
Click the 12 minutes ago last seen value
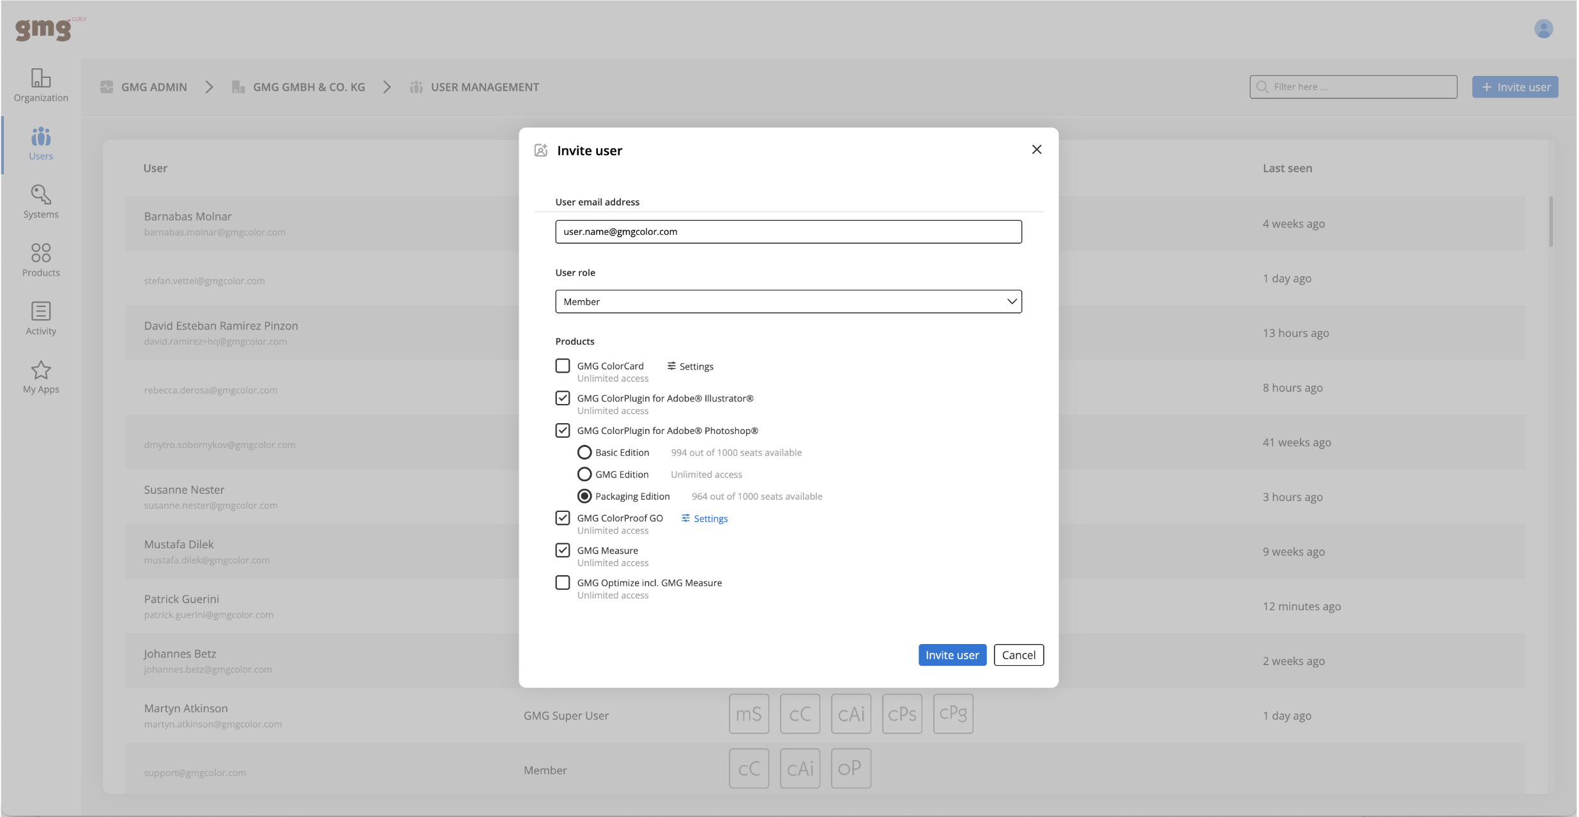pos(1301,606)
